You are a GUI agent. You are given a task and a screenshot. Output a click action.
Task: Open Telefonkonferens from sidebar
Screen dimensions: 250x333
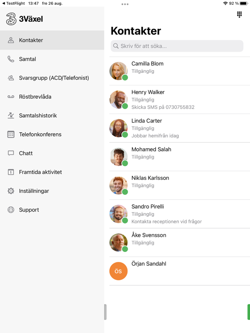coord(52,134)
